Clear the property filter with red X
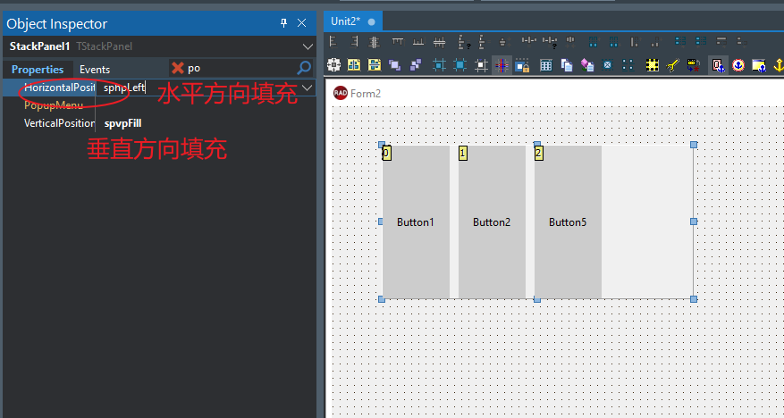 tap(178, 68)
